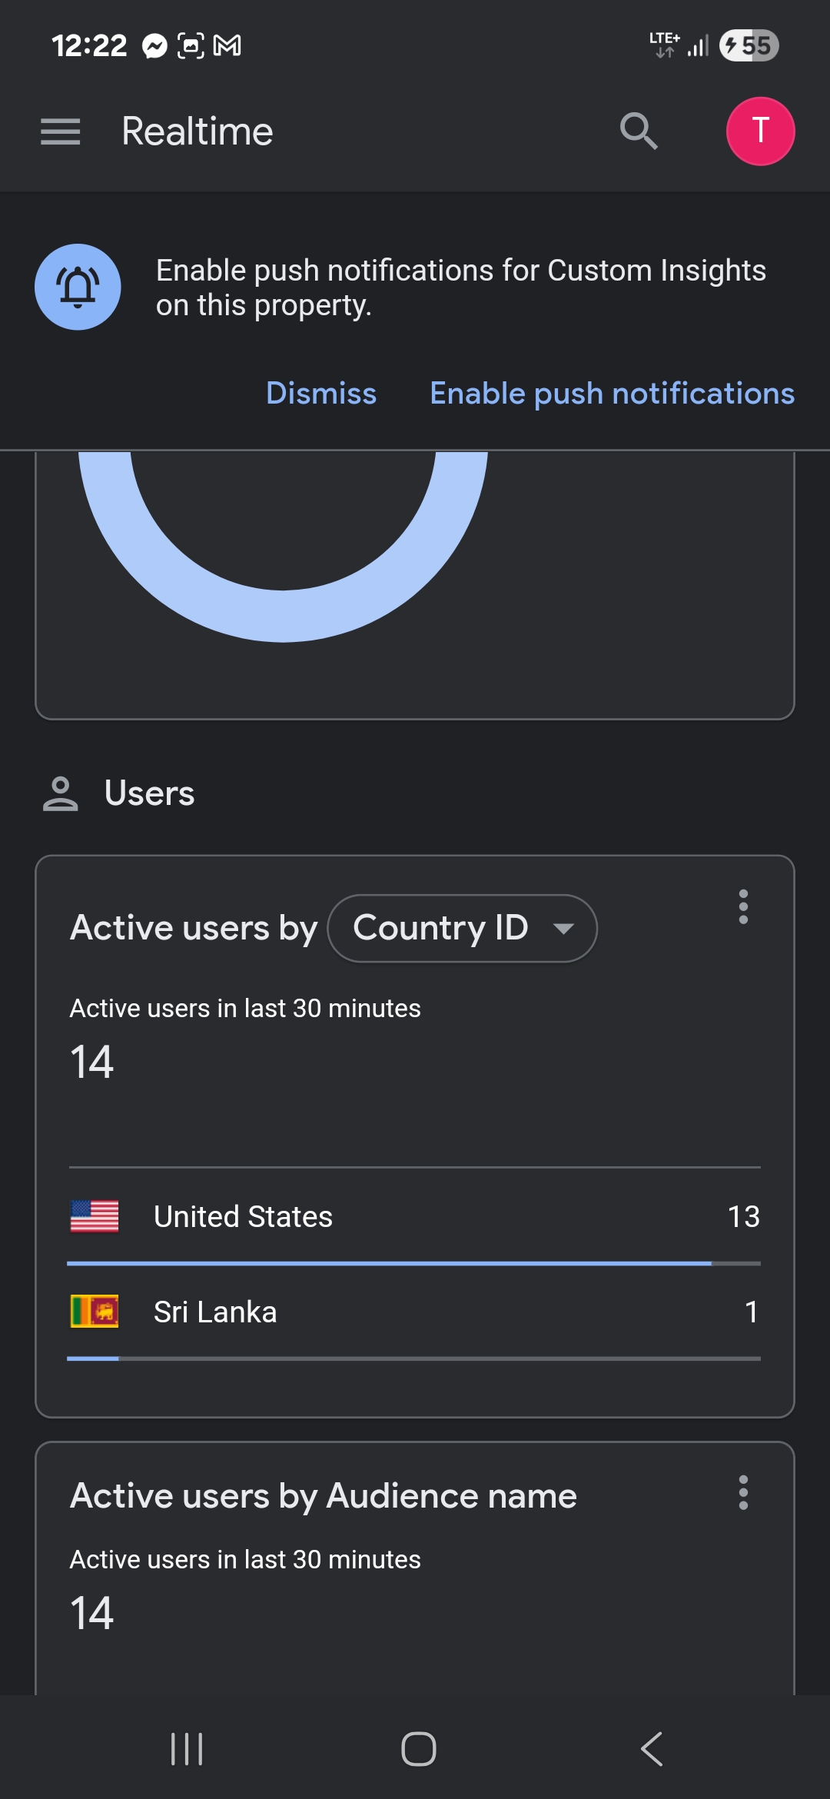830x1799 pixels.
Task: Tap the search magnifier icon
Action: click(x=639, y=131)
